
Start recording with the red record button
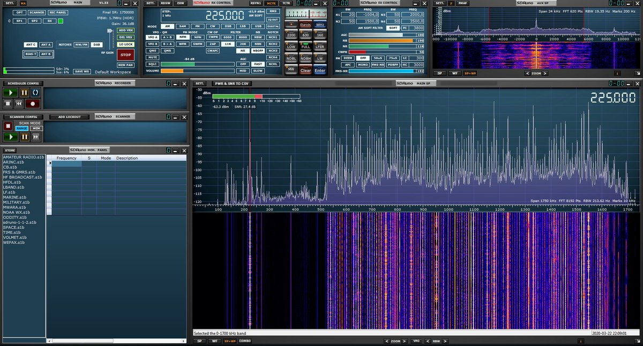34,103
